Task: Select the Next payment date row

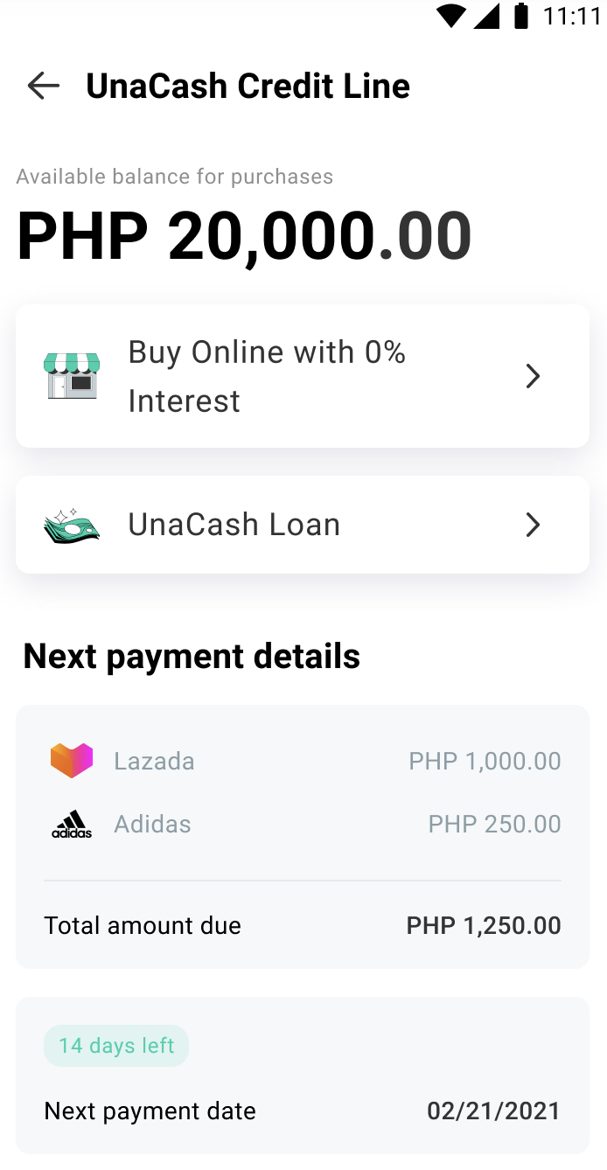Action: [302, 1111]
